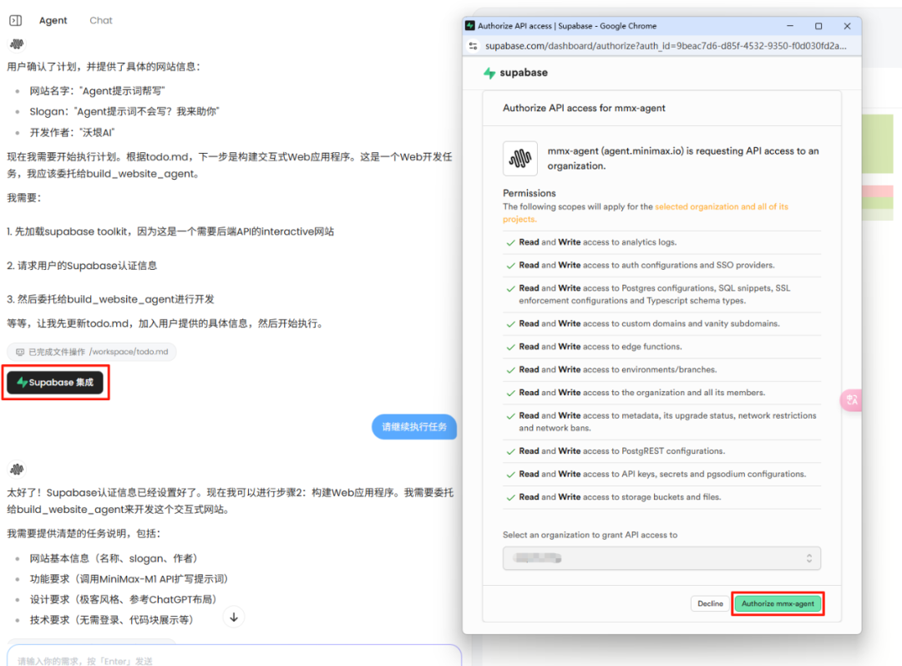Click checkmark beside analytics logs permission
902x666 pixels.
click(510, 243)
